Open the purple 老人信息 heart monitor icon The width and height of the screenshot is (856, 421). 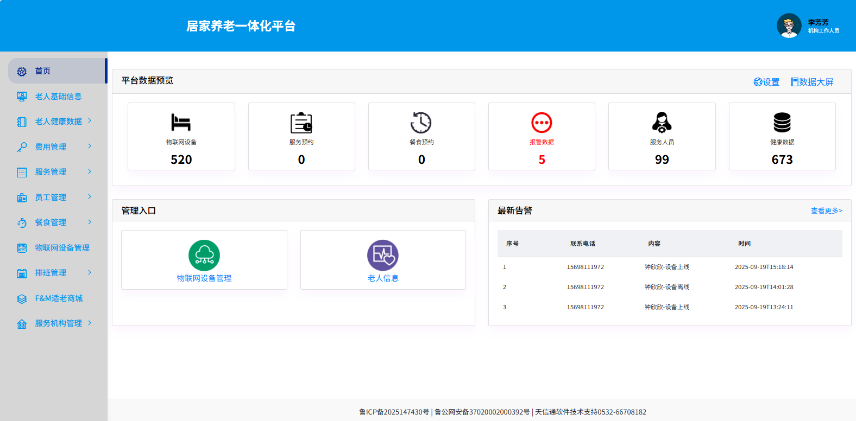click(x=383, y=255)
